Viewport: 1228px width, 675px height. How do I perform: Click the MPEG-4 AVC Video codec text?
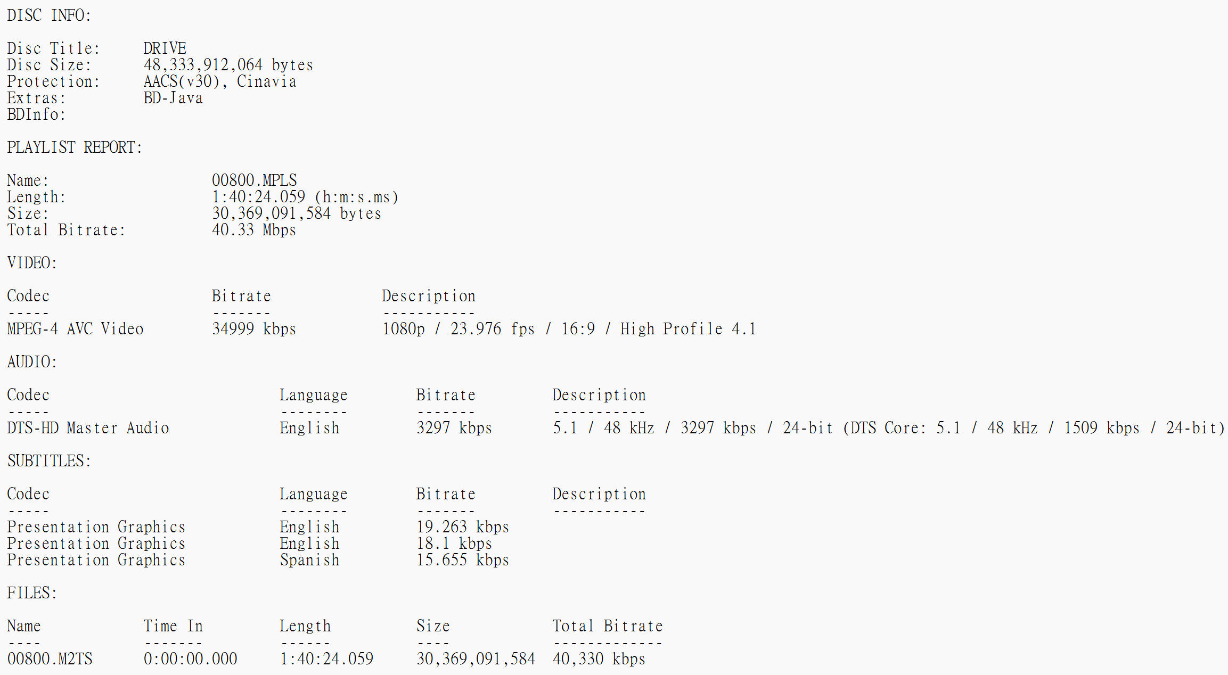click(75, 329)
